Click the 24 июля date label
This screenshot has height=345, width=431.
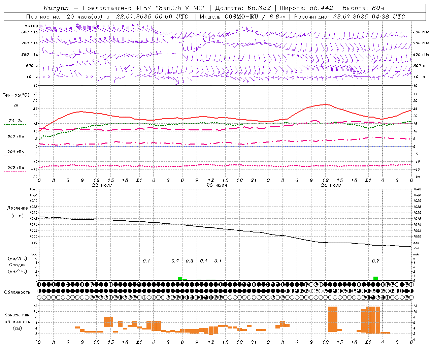click(x=331, y=185)
